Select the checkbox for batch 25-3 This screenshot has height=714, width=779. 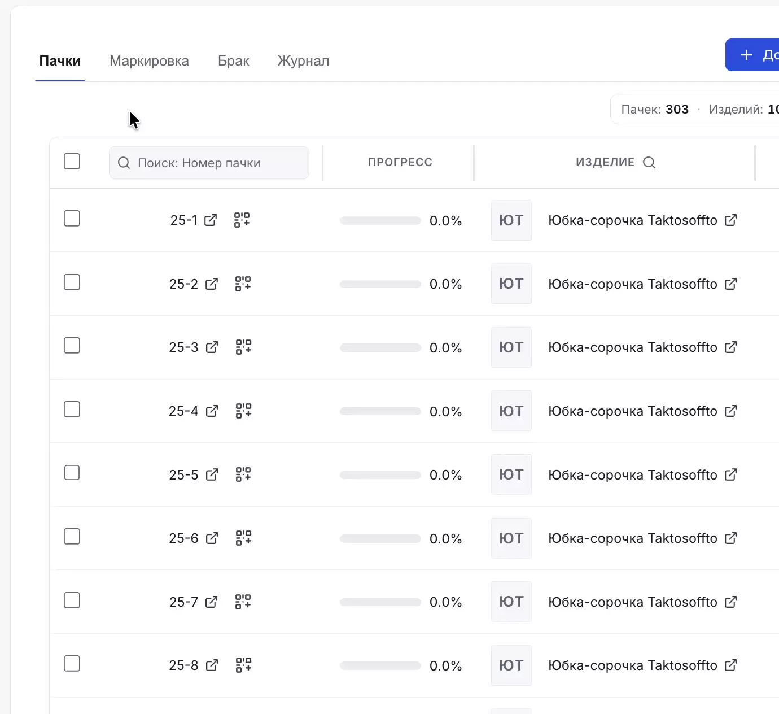pyautogui.click(x=72, y=346)
